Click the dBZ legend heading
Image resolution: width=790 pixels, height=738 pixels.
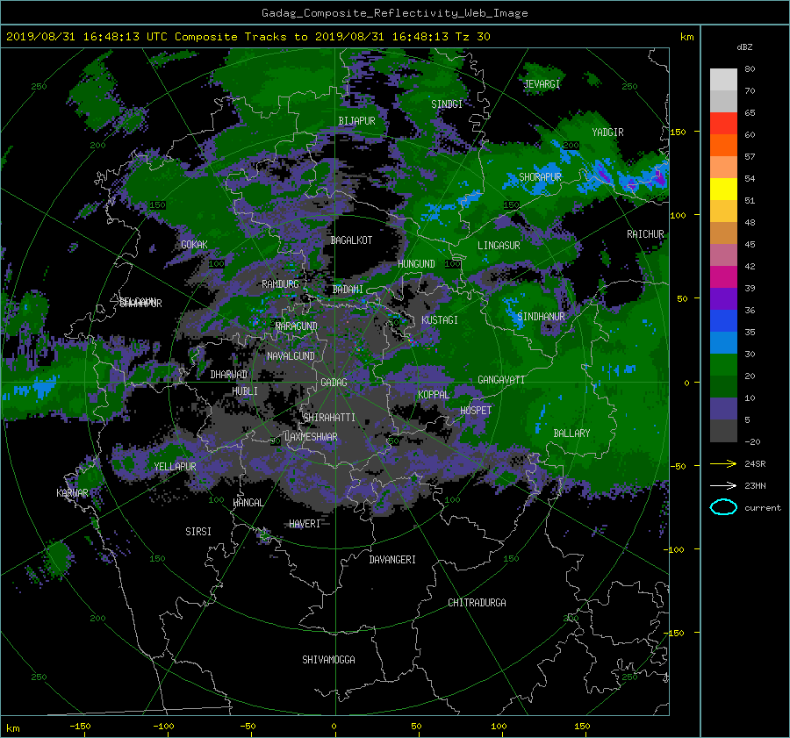pos(744,47)
